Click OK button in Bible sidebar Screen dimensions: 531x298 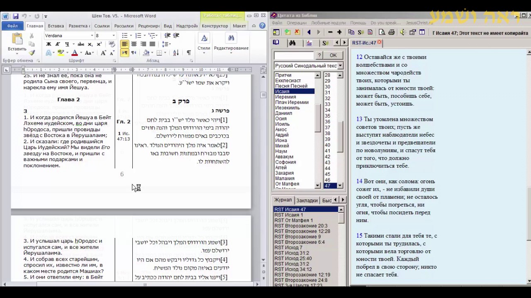[333, 55]
